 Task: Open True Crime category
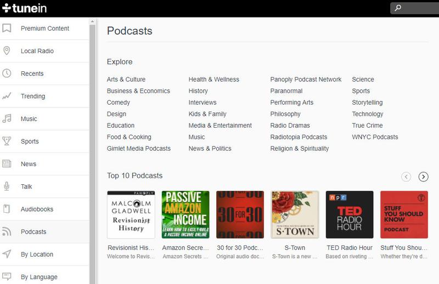click(367, 126)
